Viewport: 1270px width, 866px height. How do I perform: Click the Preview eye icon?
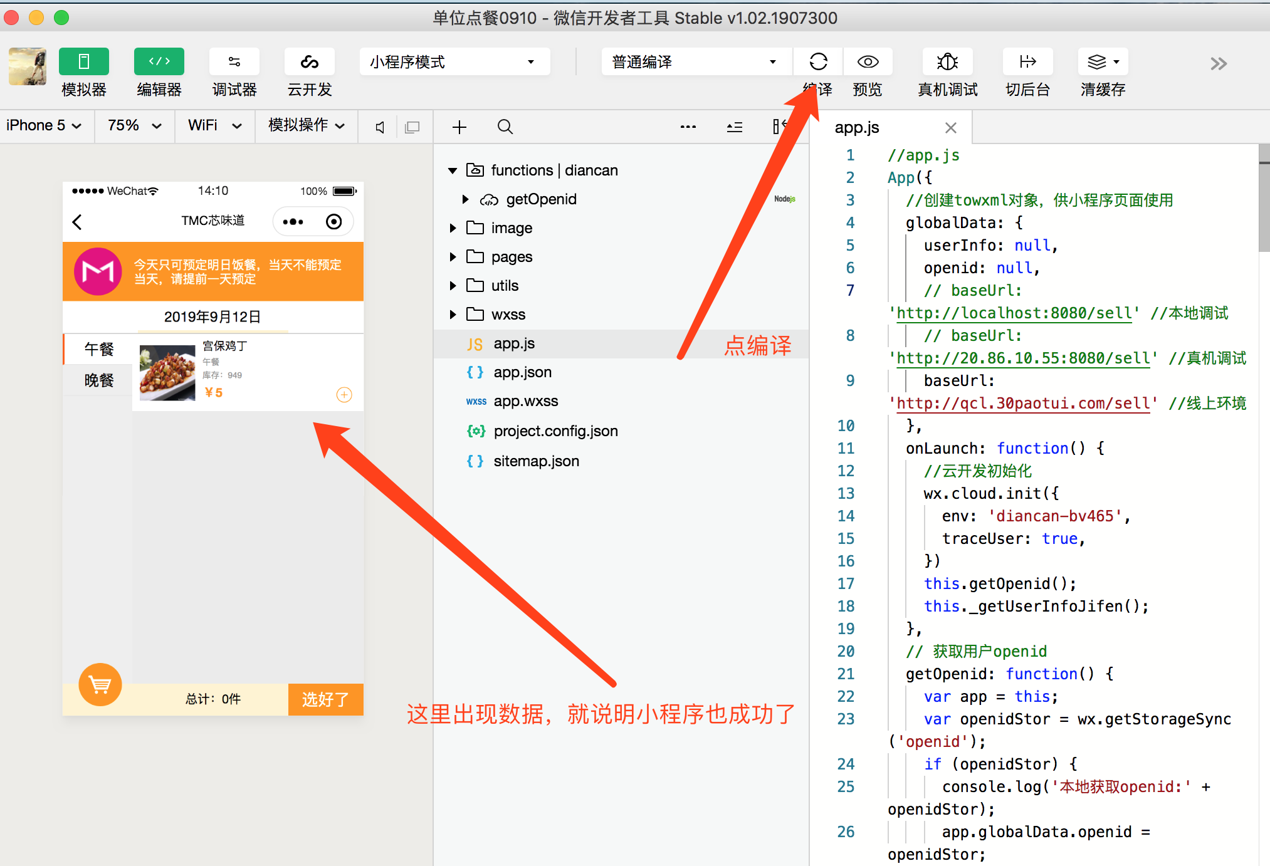[868, 62]
